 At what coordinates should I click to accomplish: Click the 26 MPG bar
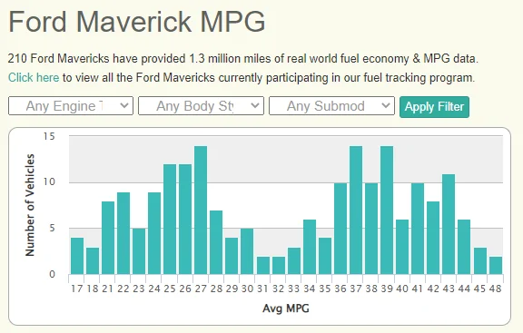pos(185,220)
